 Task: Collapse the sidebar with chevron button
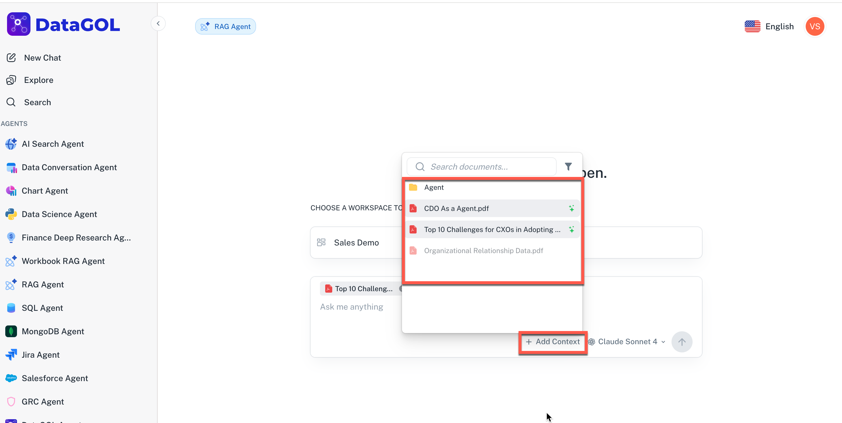(158, 23)
